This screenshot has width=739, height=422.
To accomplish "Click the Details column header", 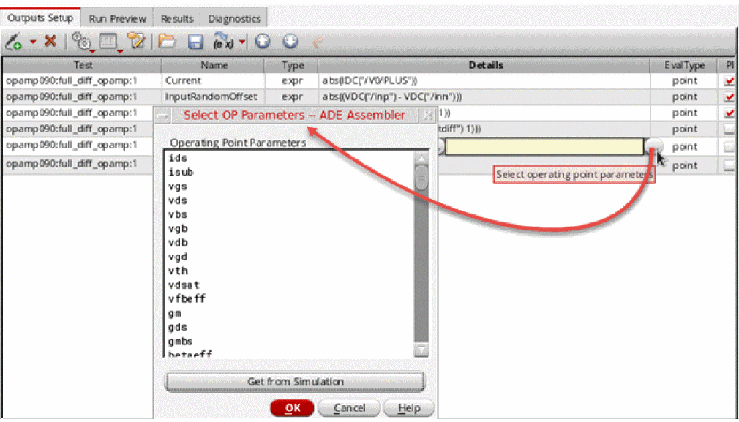I will coord(485,66).
